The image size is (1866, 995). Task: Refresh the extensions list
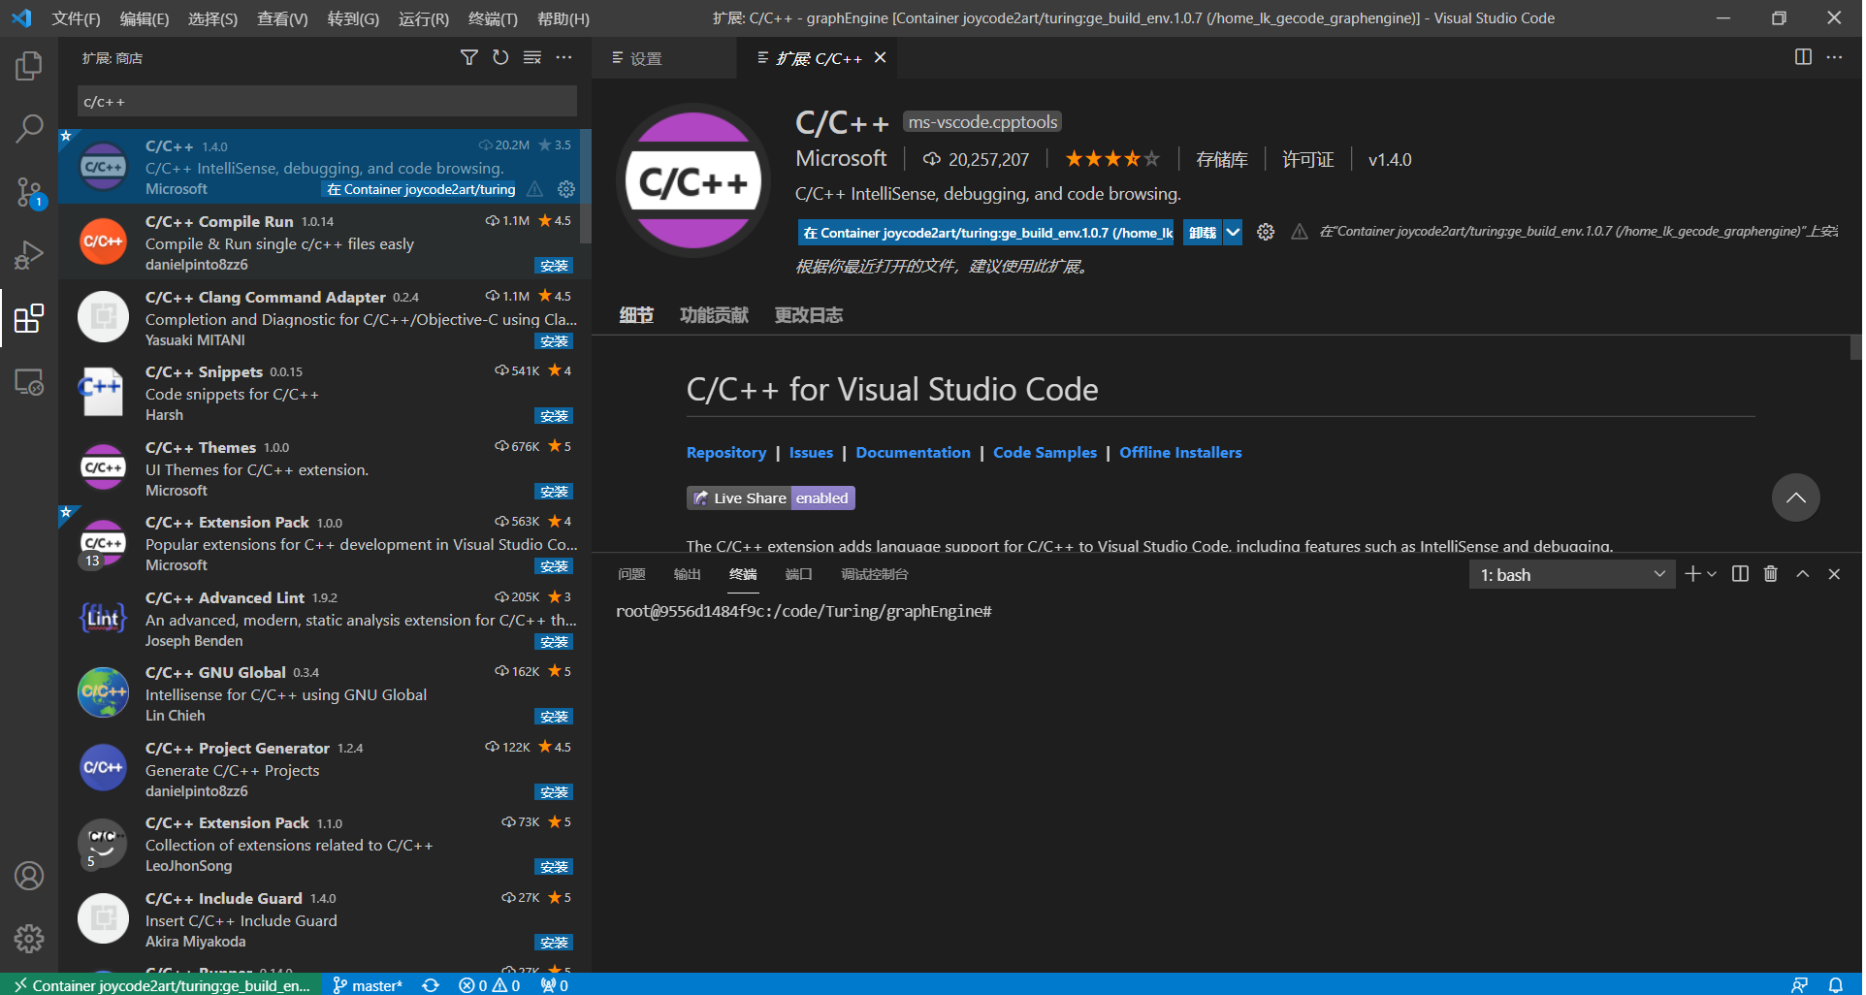[x=500, y=58]
